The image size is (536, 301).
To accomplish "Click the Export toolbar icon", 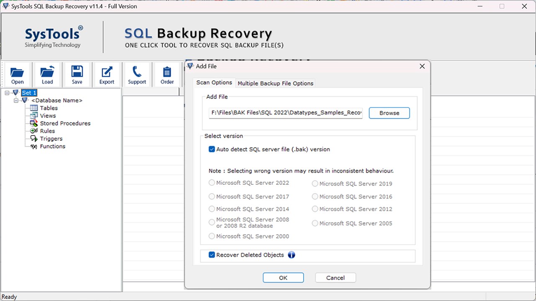I will click(107, 75).
